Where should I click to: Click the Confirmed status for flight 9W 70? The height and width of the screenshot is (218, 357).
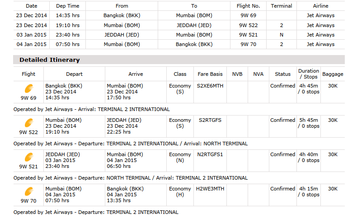tap(282, 189)
